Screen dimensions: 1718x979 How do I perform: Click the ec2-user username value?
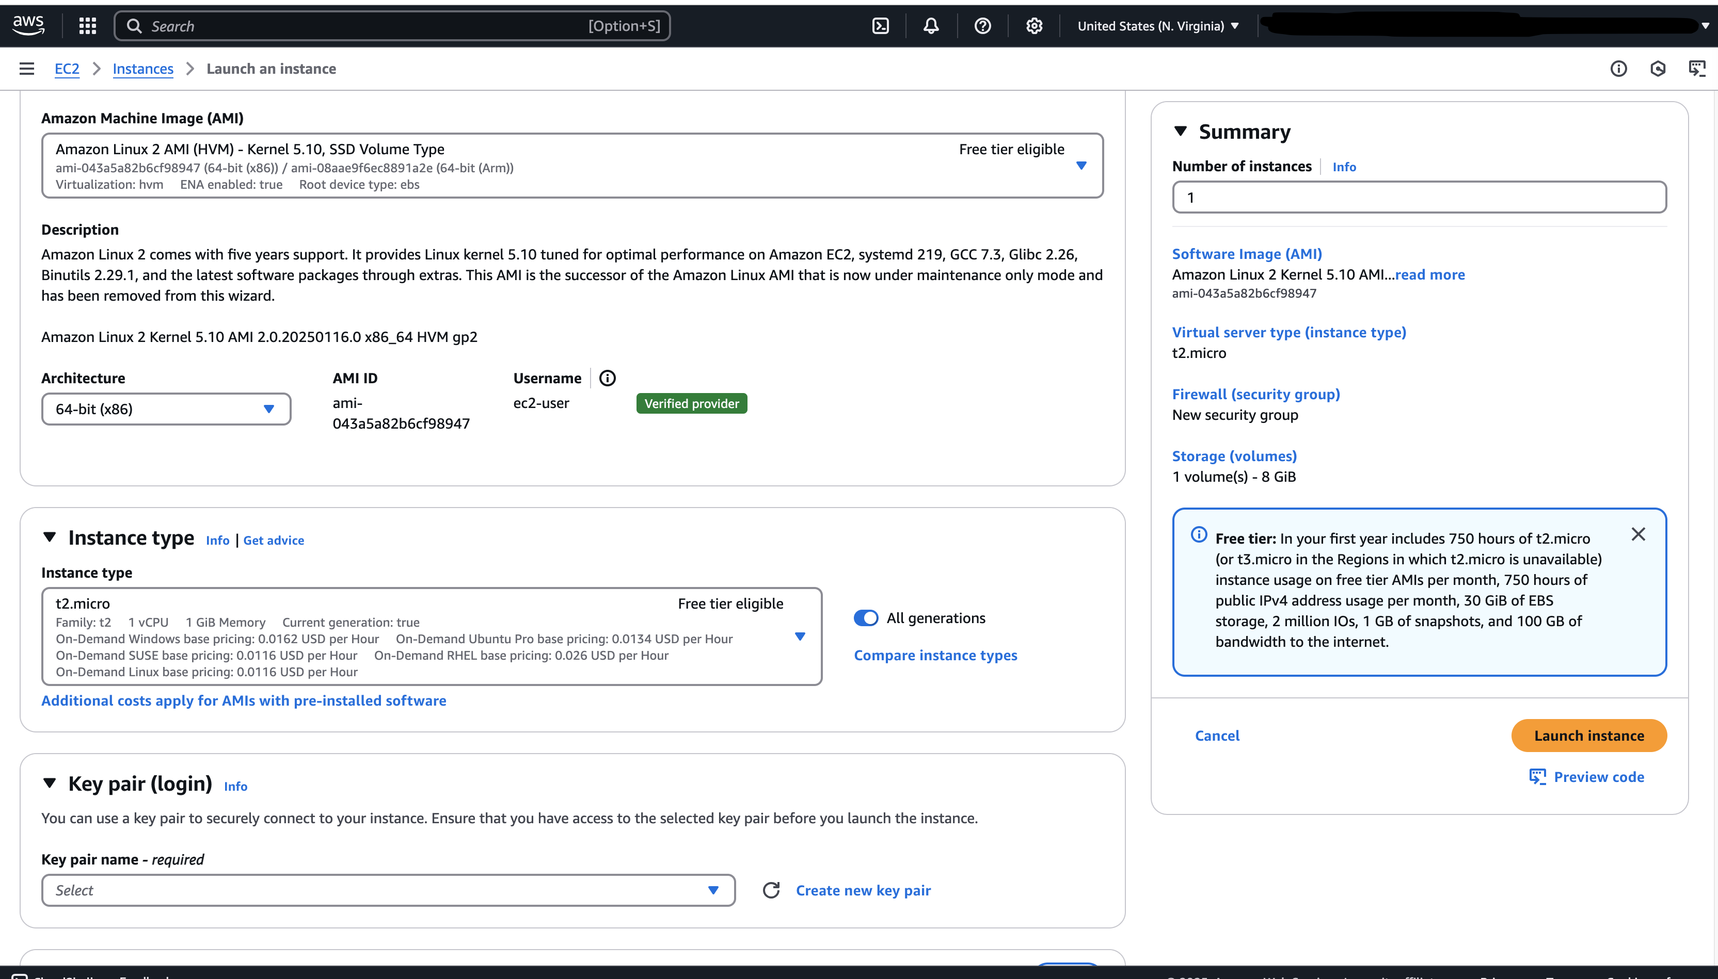[541, 403]
